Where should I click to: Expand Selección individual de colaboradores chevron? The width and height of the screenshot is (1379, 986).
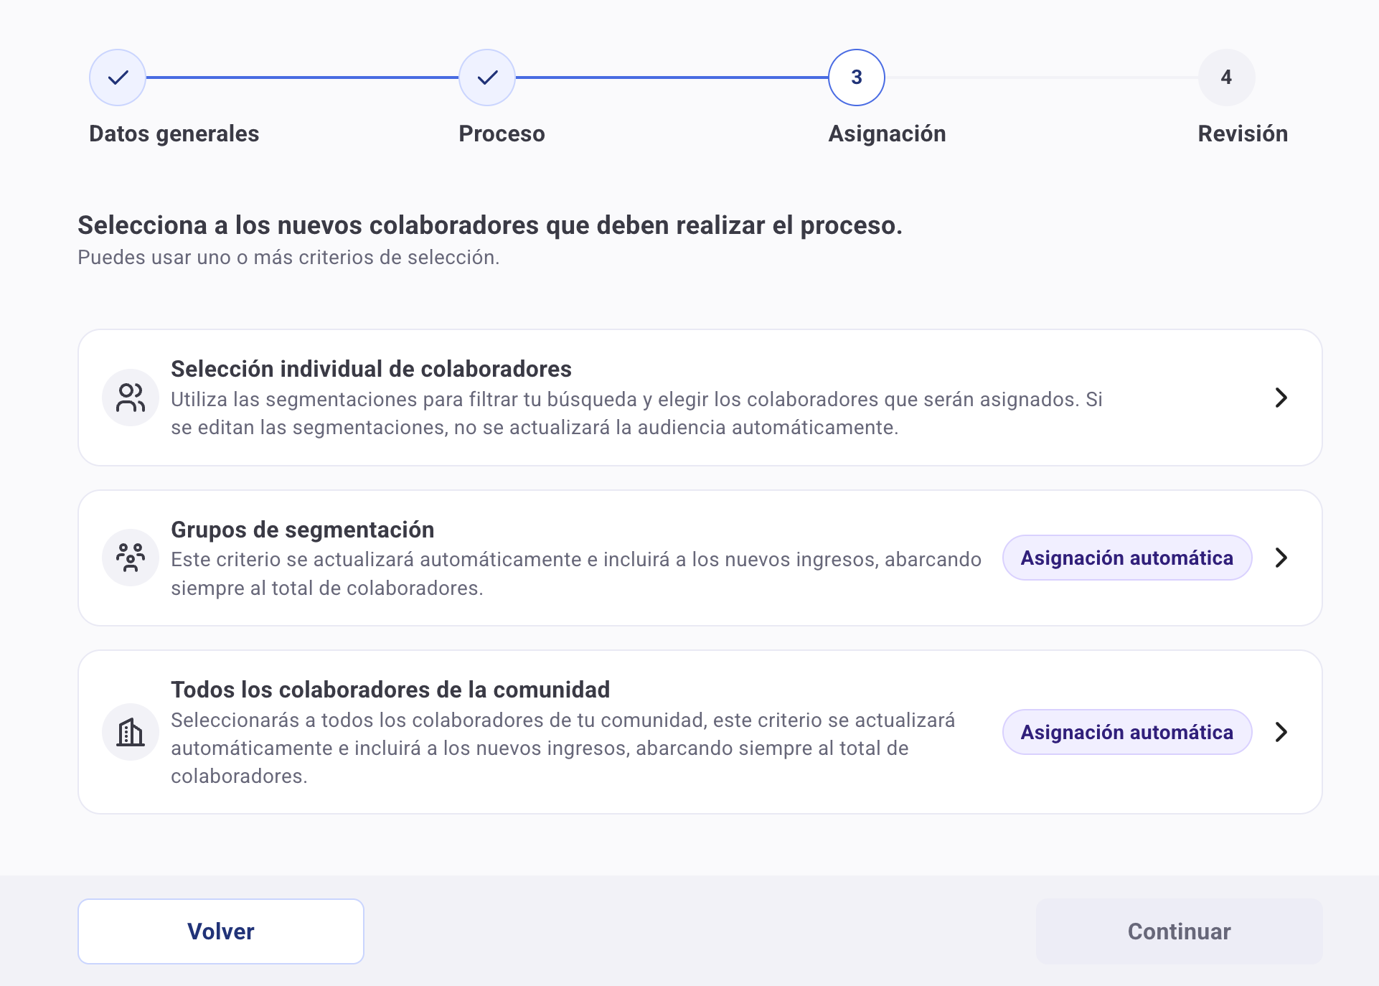pos(1281,398)
